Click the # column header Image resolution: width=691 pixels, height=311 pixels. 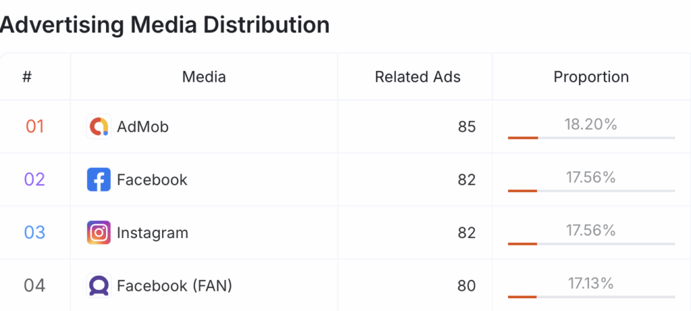tap(27, 77)
